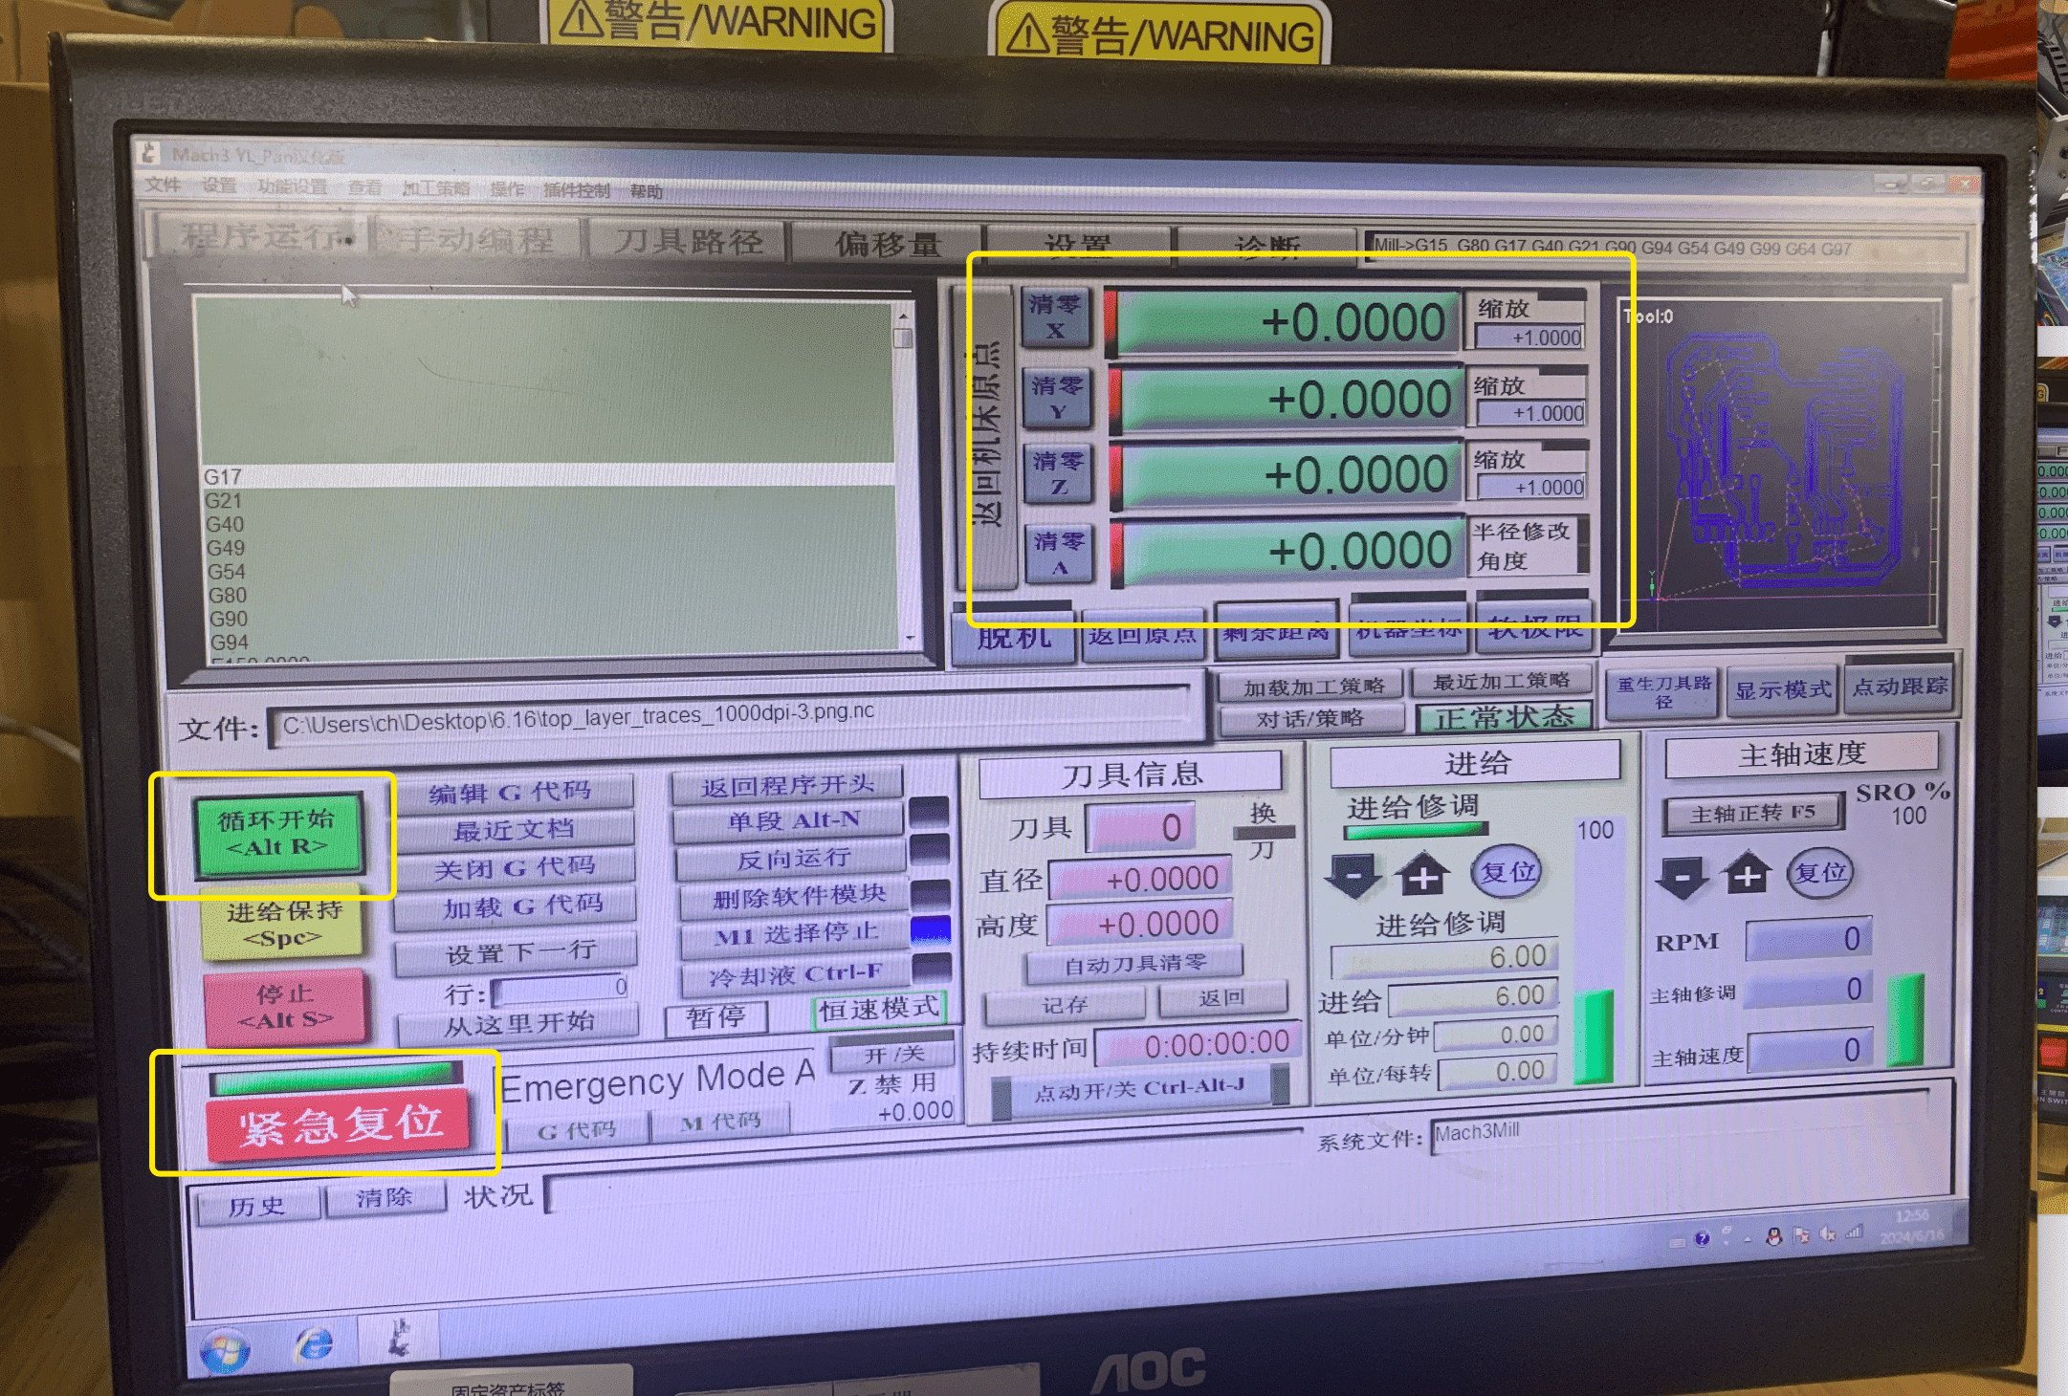Open the 加工策略 menu
The width and height of the screenshot is (2068, 1396).
(x=436, y=188)
